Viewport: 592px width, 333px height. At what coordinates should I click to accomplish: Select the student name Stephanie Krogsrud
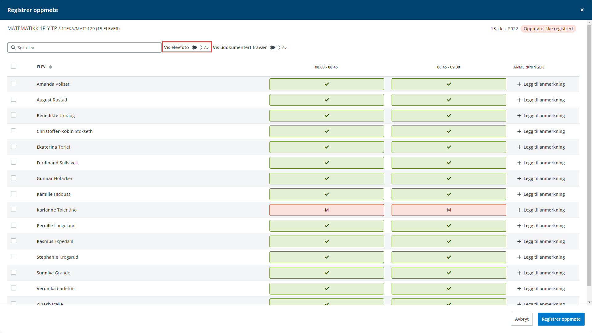(57, 257)
